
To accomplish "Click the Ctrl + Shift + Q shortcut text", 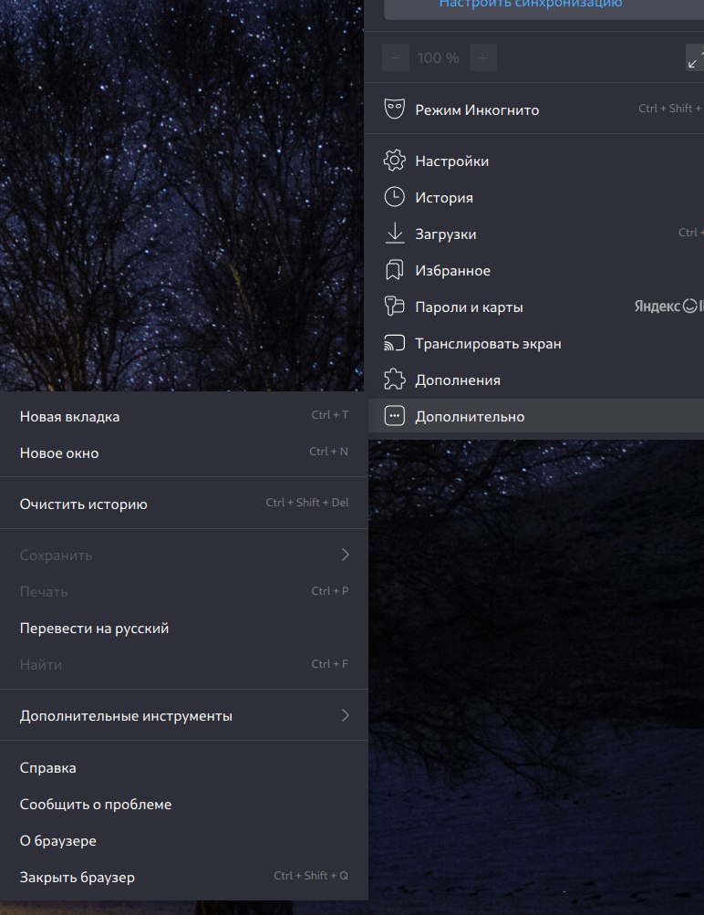I will point(311,876).
